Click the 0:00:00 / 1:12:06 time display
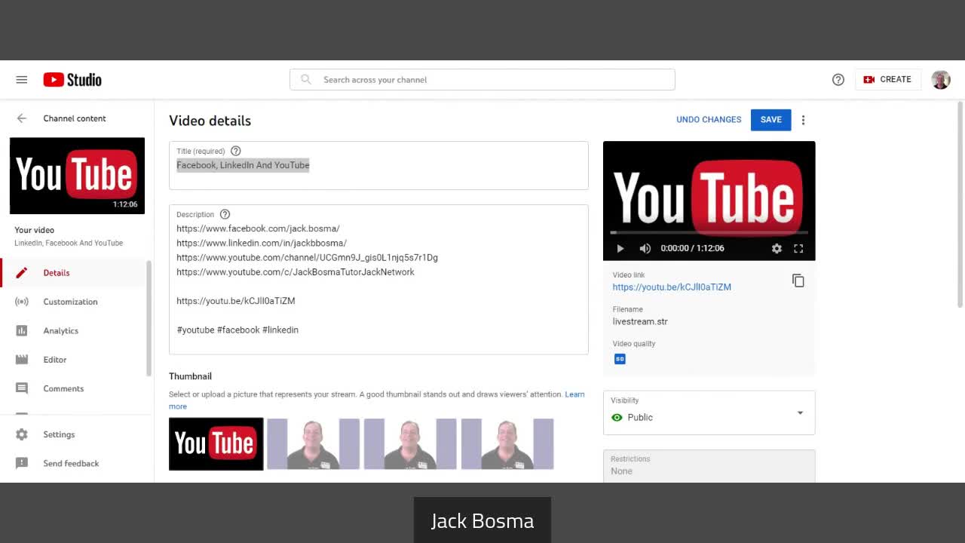 692,248
